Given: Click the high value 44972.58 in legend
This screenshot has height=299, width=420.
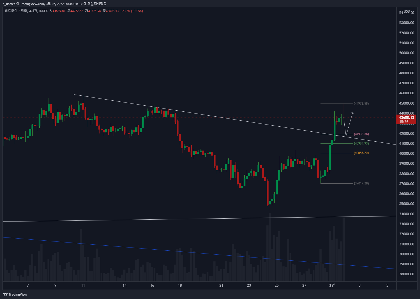Looking at the screenshot, I should pos(77,11).
